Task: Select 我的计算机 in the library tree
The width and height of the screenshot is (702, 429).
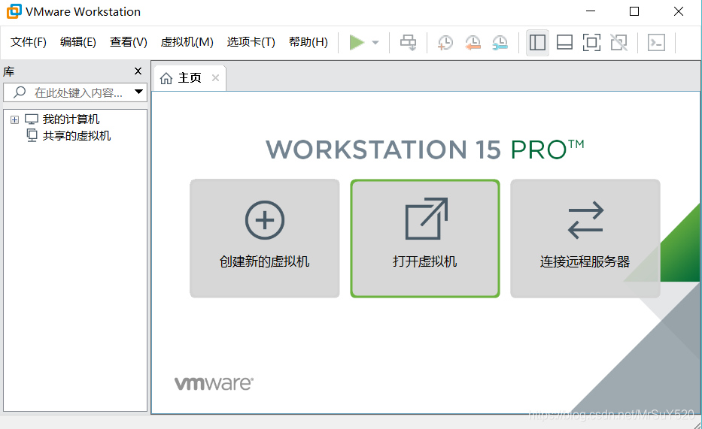Action: pyautogui.click(x=71, y=119)
